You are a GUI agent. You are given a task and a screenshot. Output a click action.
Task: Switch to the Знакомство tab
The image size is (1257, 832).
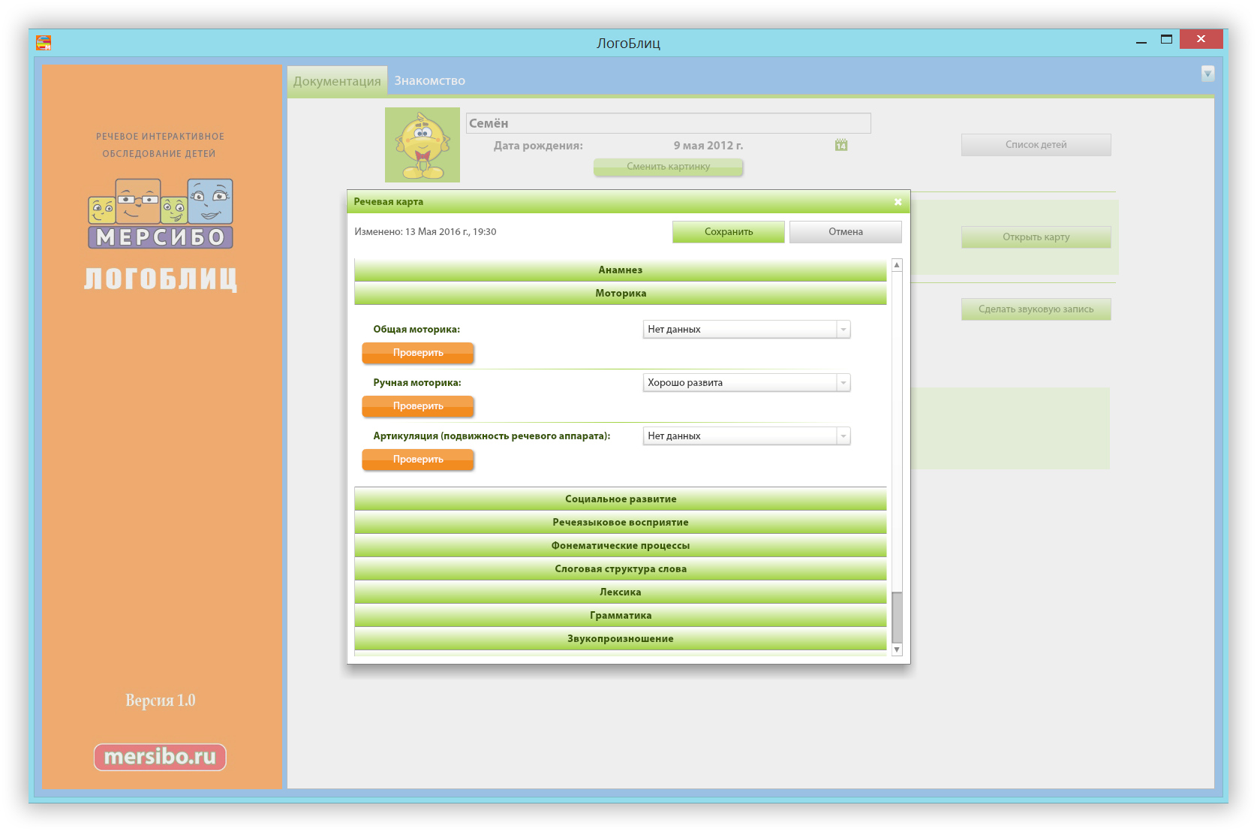[430, 80]
